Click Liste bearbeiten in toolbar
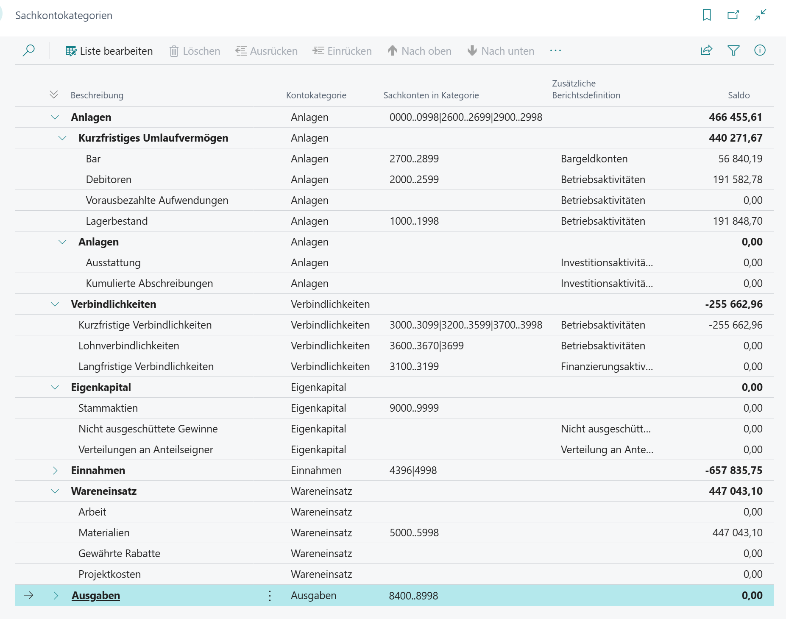The image size is (786, 619). coord(109,51)
